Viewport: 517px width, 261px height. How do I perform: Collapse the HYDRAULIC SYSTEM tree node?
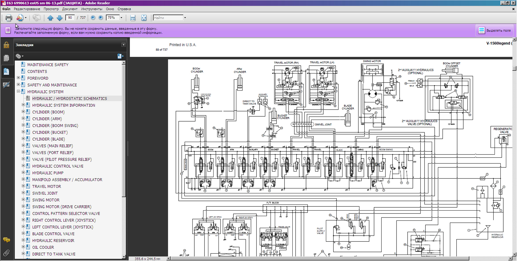click(18, 92)
